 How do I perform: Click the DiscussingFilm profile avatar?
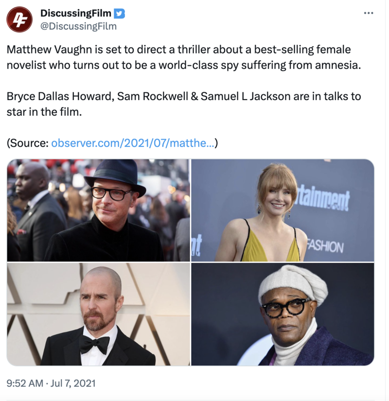[19, 19]
